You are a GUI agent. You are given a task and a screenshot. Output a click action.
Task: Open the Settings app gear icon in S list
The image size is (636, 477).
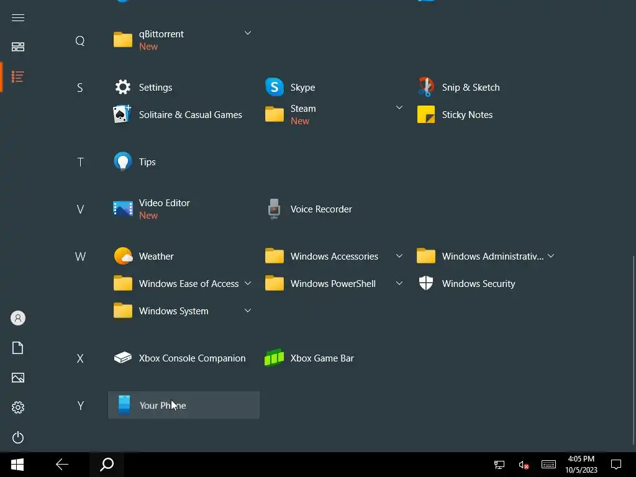tap(122, 87)
